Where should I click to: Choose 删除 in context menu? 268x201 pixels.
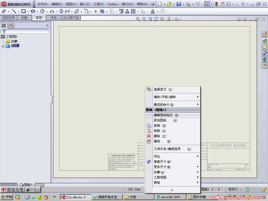pos(172,136)
